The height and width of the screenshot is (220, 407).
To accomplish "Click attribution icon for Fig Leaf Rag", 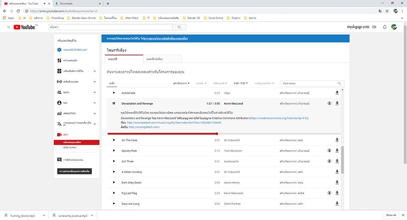I will (x=329, y=193).
